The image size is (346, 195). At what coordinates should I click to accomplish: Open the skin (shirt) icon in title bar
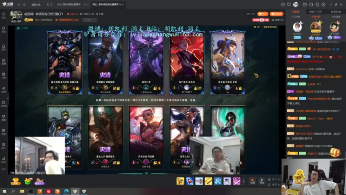[x=311, y=4]
